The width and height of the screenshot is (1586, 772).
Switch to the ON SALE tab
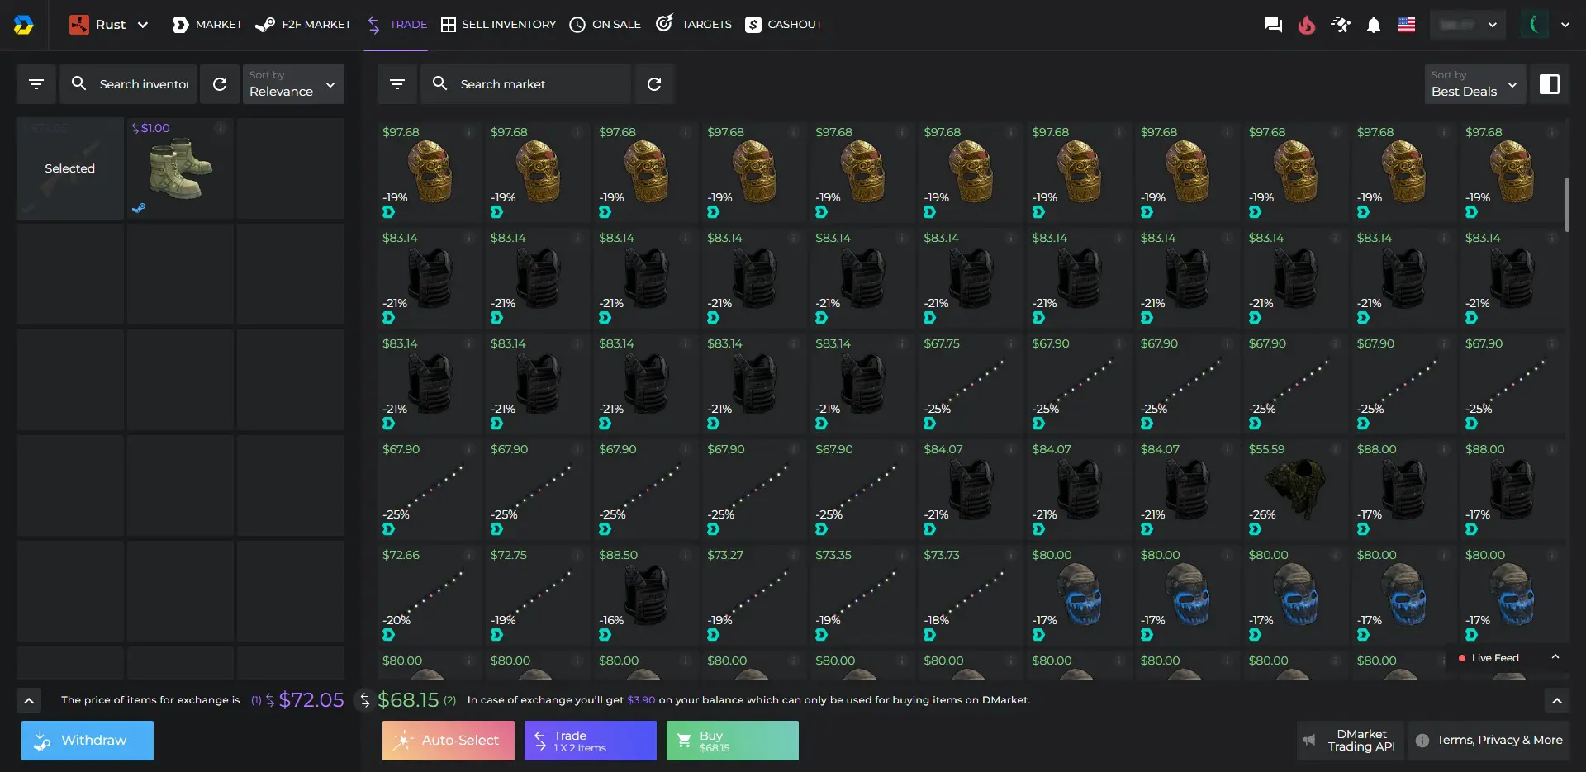(605, 25)
